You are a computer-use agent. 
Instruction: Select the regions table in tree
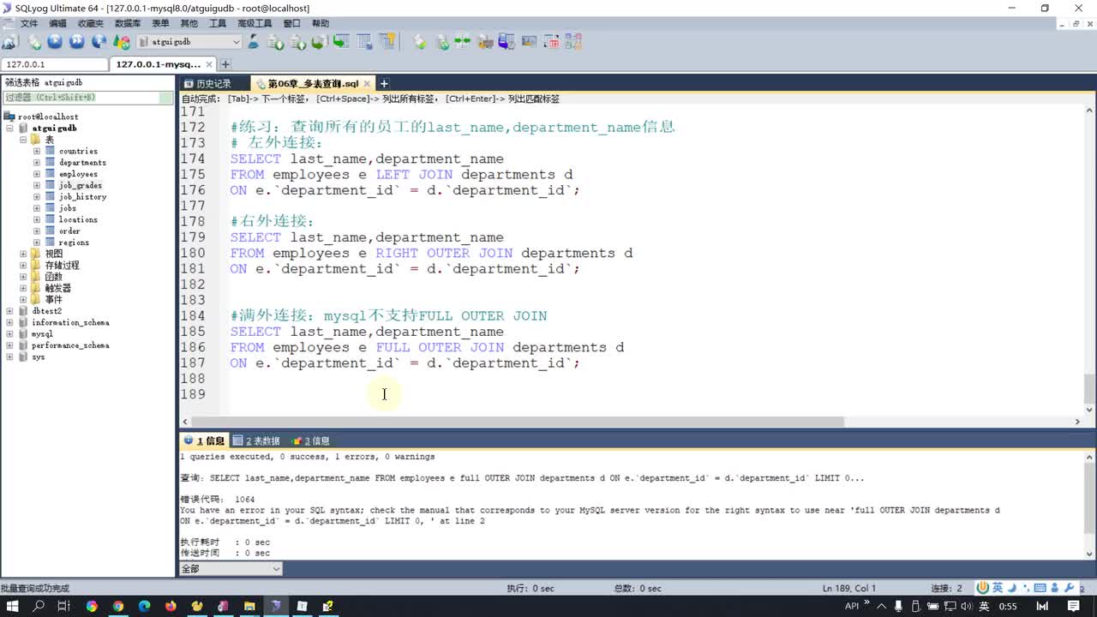(x=74, y=243)
